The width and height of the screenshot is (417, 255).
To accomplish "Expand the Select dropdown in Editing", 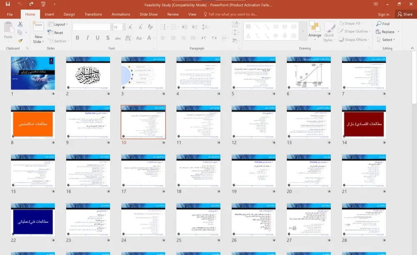I will coord(387,40).
